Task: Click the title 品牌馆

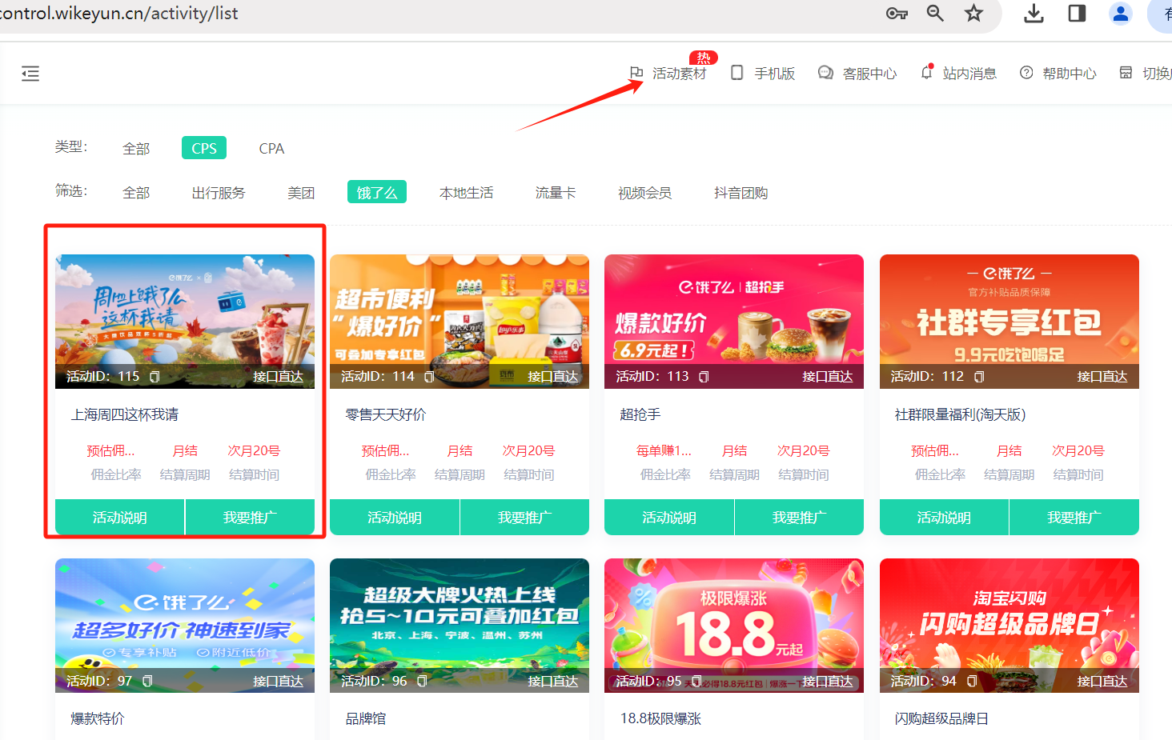Action: click(366, 718)
